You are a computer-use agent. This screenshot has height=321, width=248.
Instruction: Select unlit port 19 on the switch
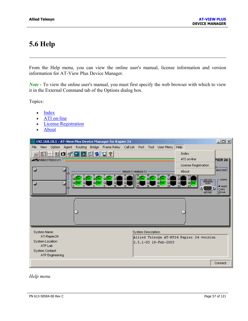click(173, 179)
